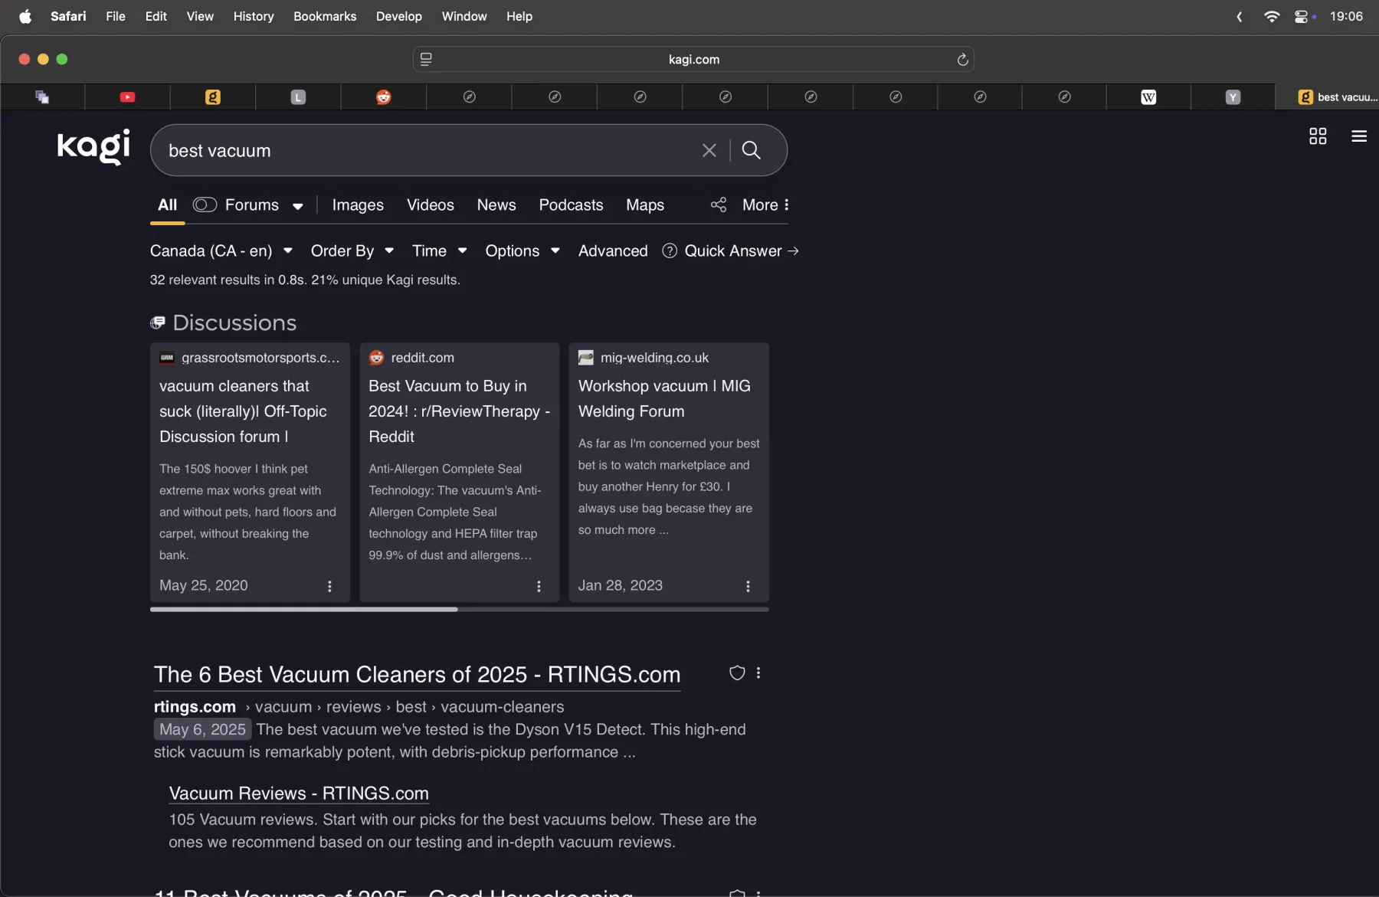Toggle the Forums switch on
The width and height of the screenshot is (1379, 897).
pos(205,205)
